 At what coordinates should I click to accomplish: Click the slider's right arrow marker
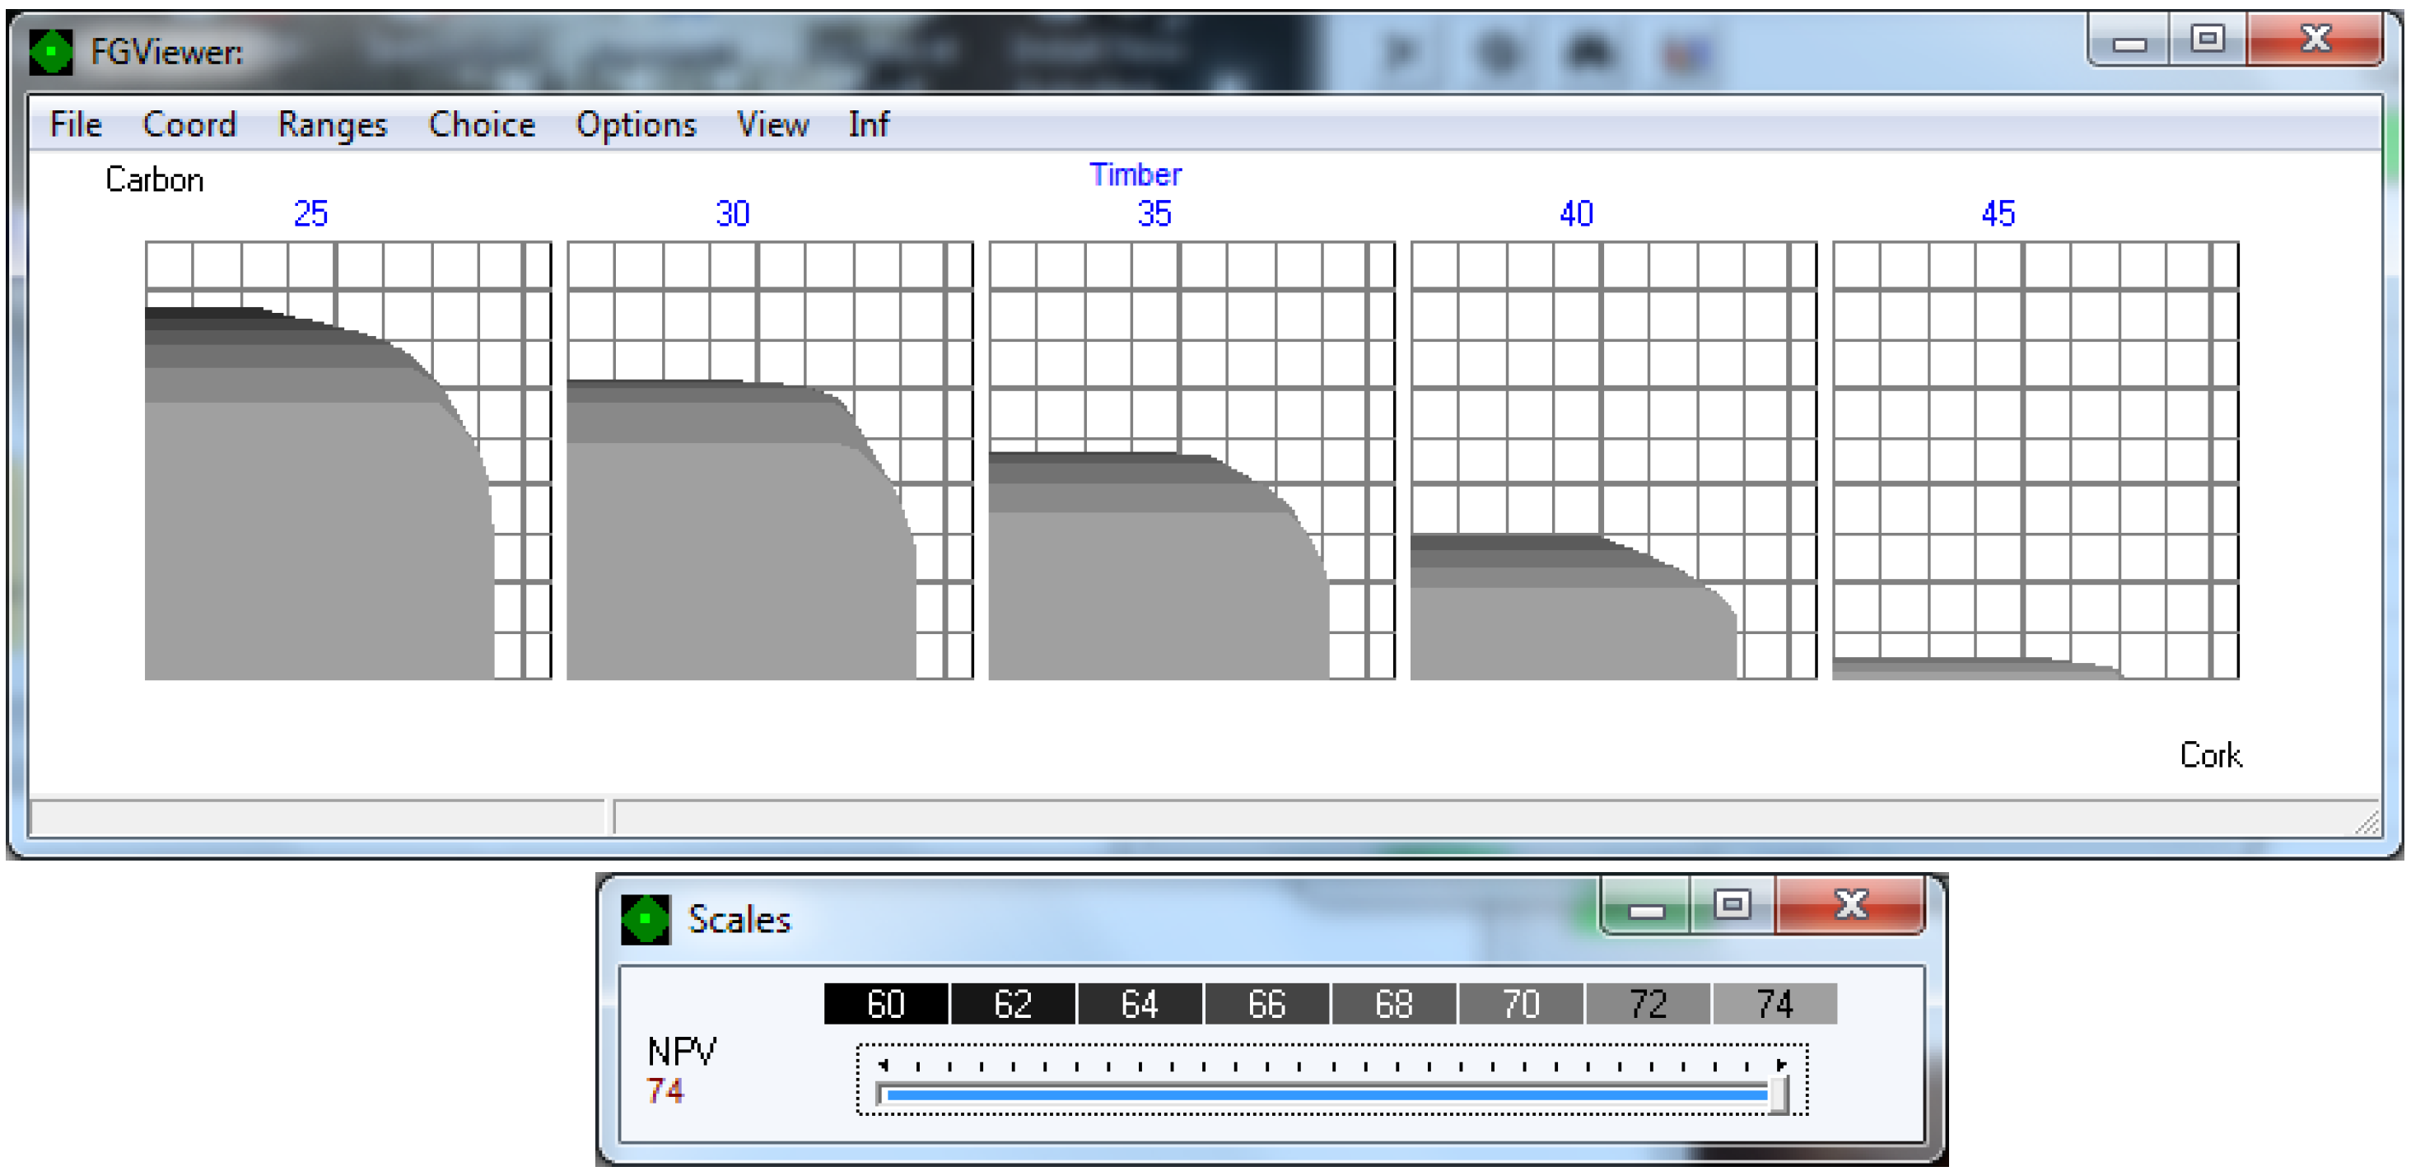pos(1781,1065)
